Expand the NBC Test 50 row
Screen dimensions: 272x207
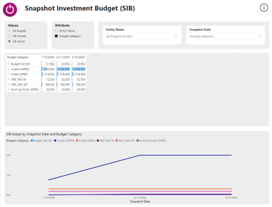[x=9, y=79]
